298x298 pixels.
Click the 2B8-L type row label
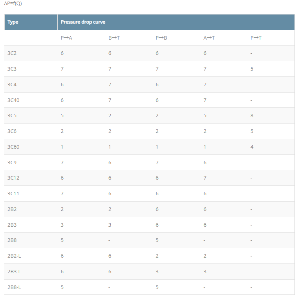tap(14, 287)
